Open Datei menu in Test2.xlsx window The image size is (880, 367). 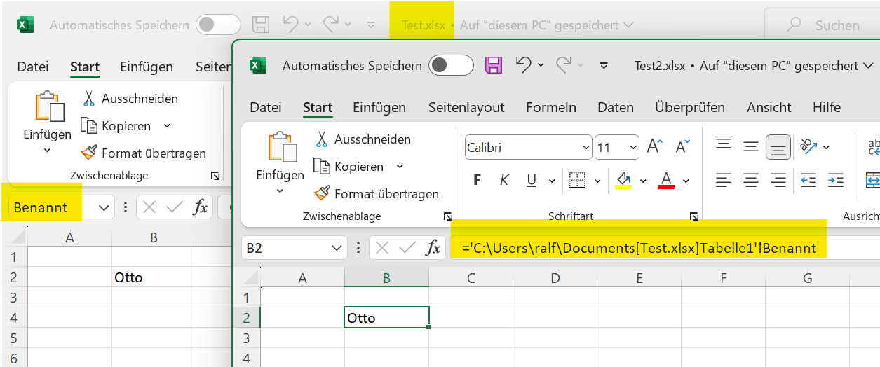coord(266,107)
